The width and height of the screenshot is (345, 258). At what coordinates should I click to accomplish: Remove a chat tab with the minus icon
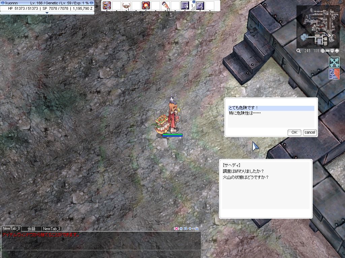pos(193,228)
